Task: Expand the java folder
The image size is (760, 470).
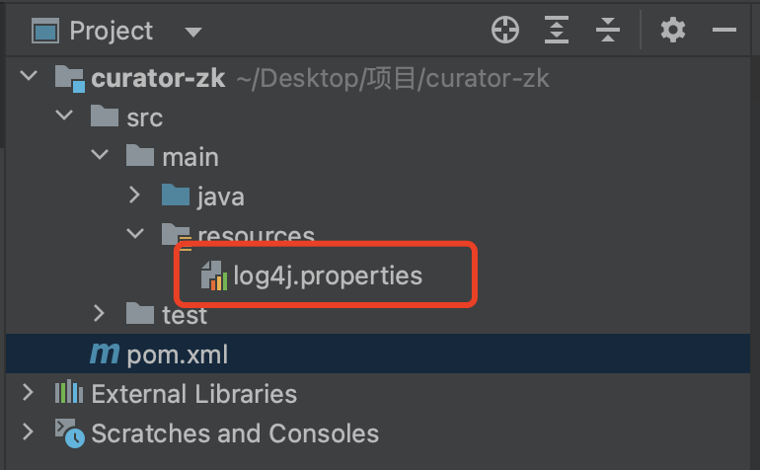Action: pyautogui.click(x=134, y=196)
